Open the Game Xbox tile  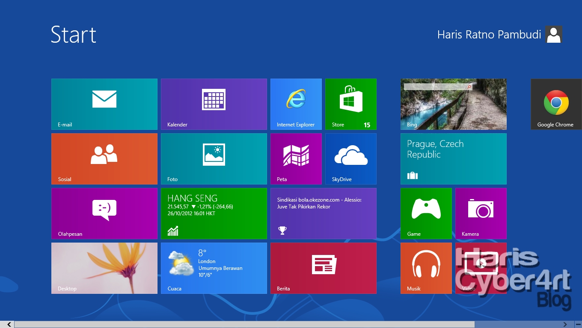426,214
